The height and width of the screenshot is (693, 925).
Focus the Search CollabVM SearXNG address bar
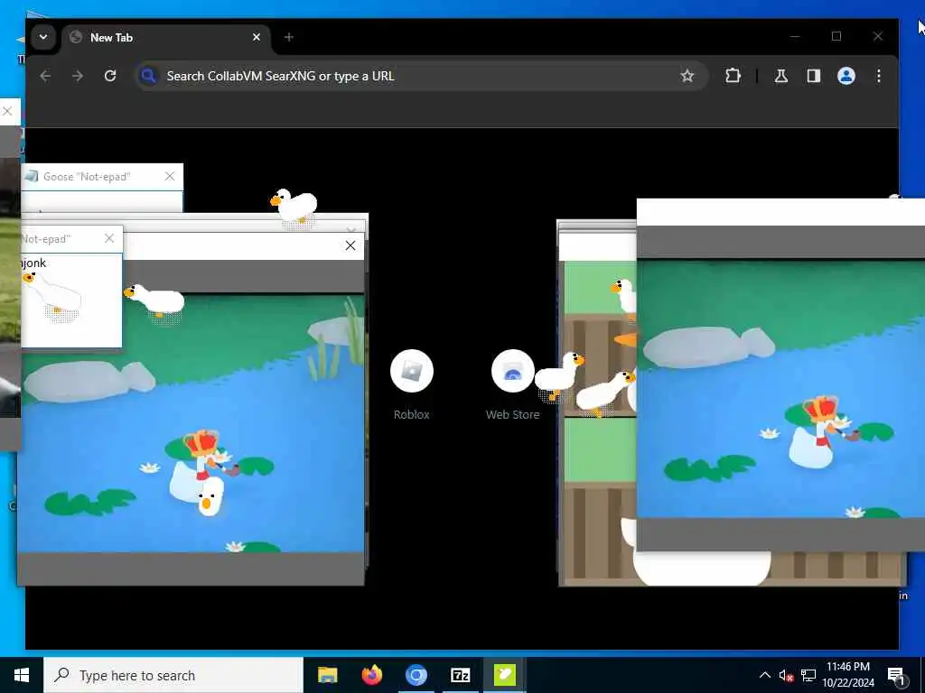[x=421, y=76]
